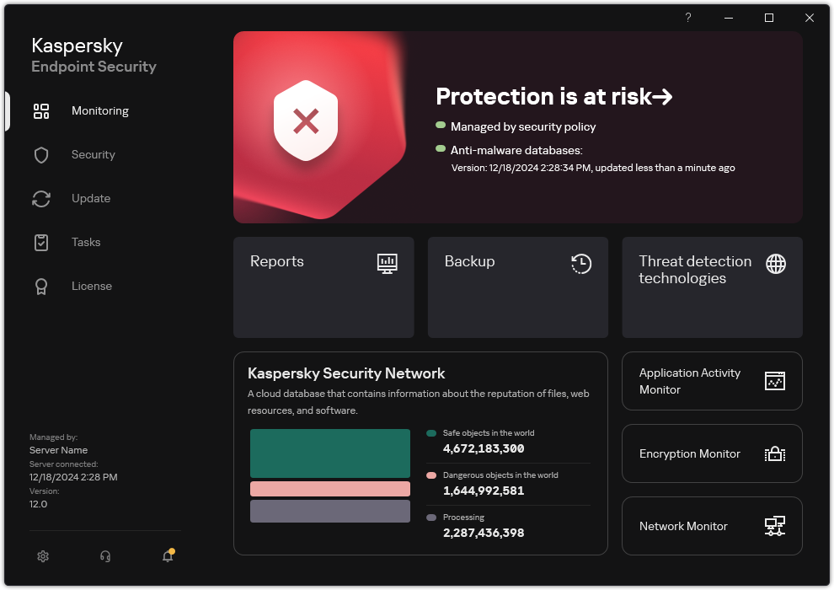Click the Network Monitor diagram icon
834x590 pixels.
(x=774, y=526)
